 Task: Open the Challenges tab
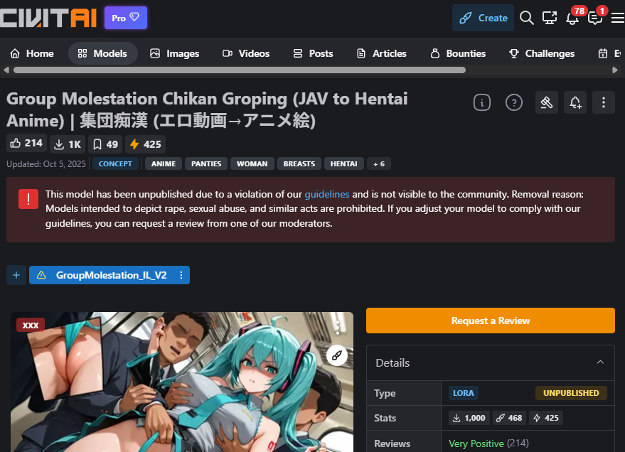pos(542,53)
